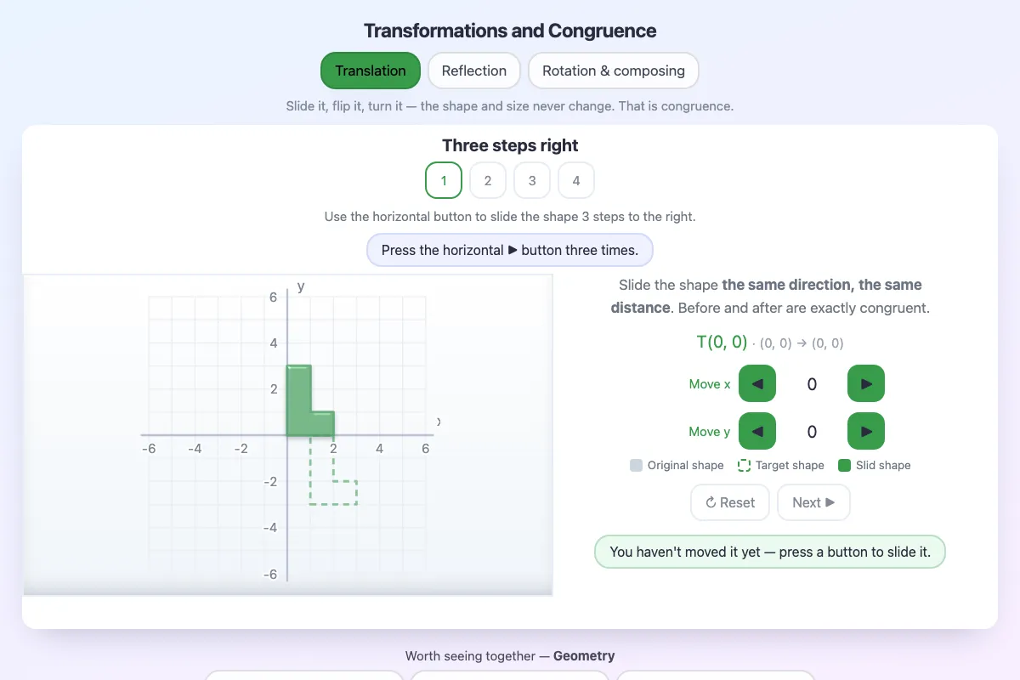Jump to step 3

point(532,180)
